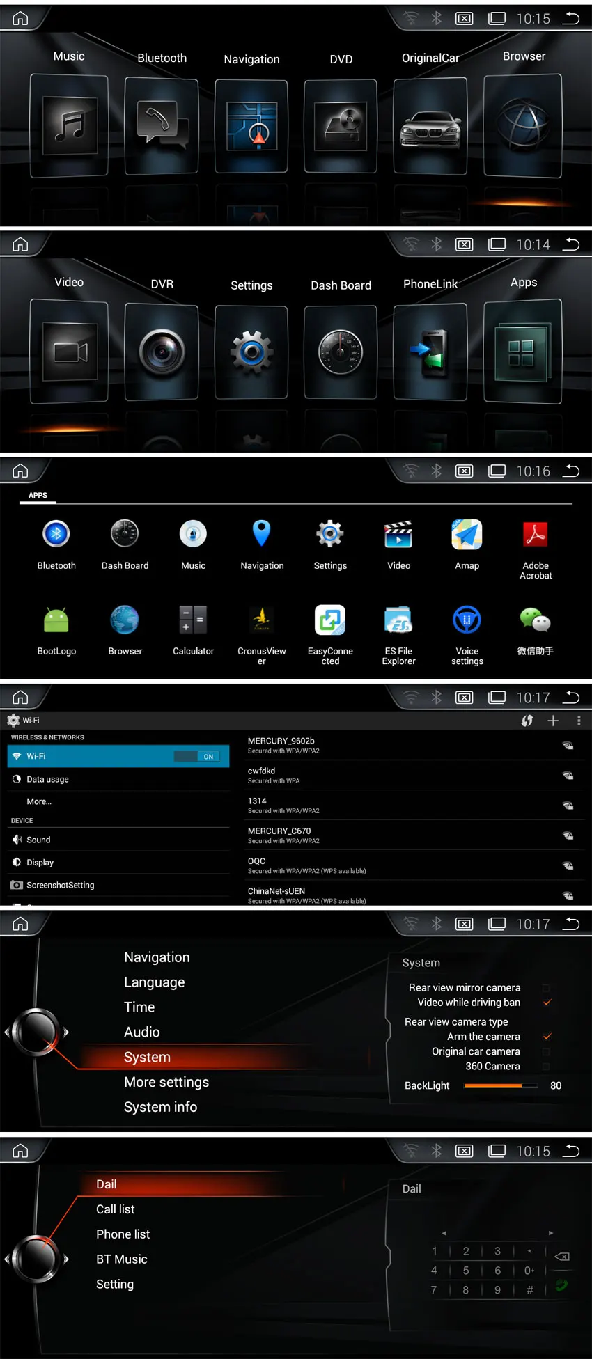Select the Original car camera checkbox
592x1359 pixels.
pyautogui.click(x=546, y=1051)
